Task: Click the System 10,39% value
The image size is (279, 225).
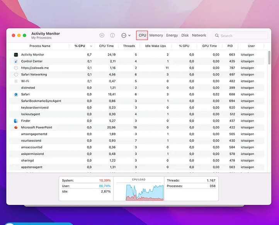Action: [105, 180]
